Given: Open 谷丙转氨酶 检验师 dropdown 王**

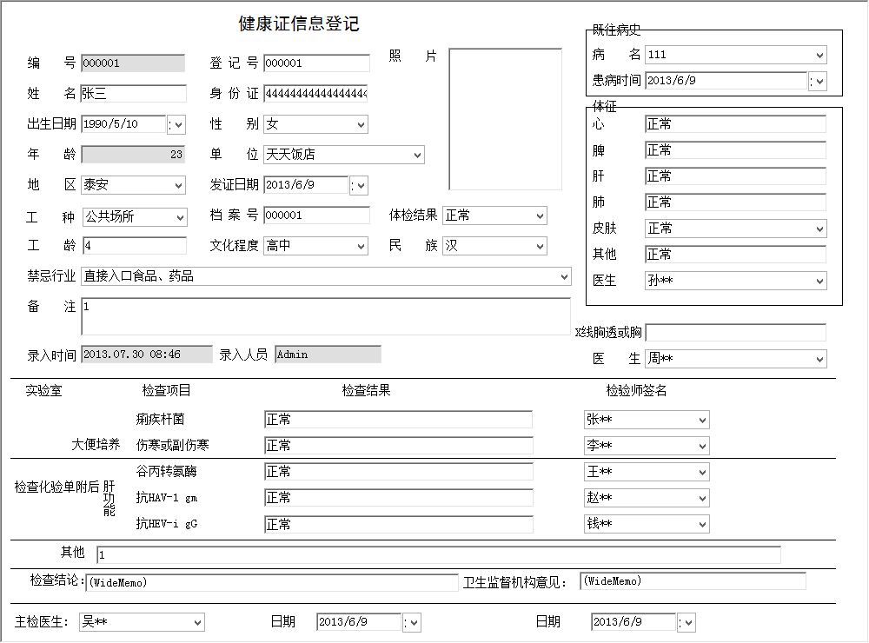Looking at the screenshot, I should coord(702,473).
